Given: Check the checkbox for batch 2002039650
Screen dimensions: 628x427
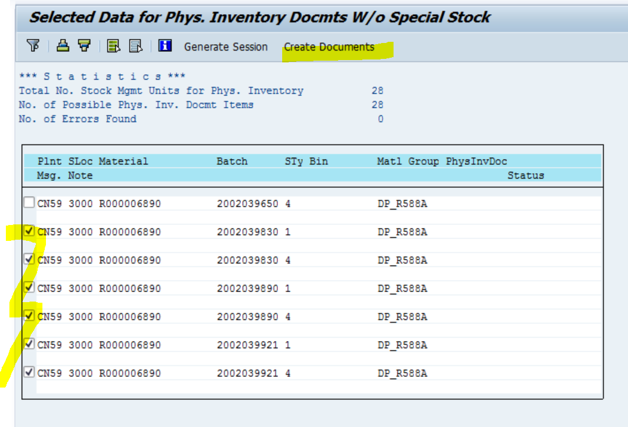Looking at the screenshot, I should point(30,203).
